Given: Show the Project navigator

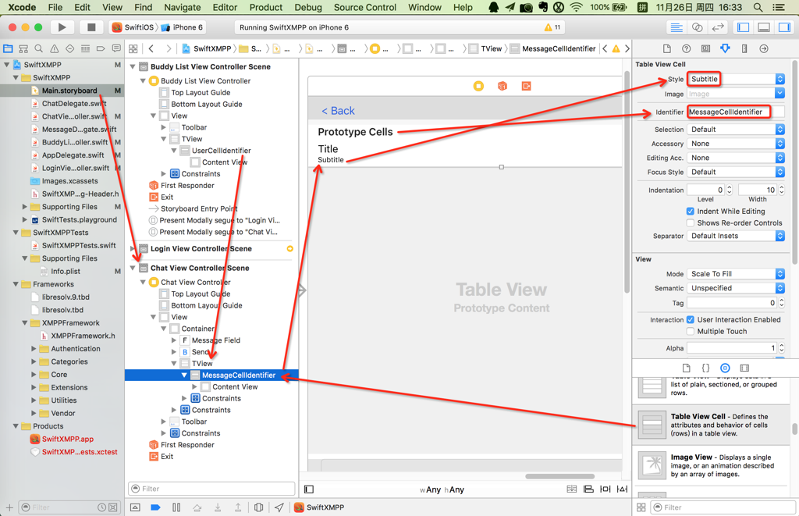Looking at the screenshot, I should [8, 49].
